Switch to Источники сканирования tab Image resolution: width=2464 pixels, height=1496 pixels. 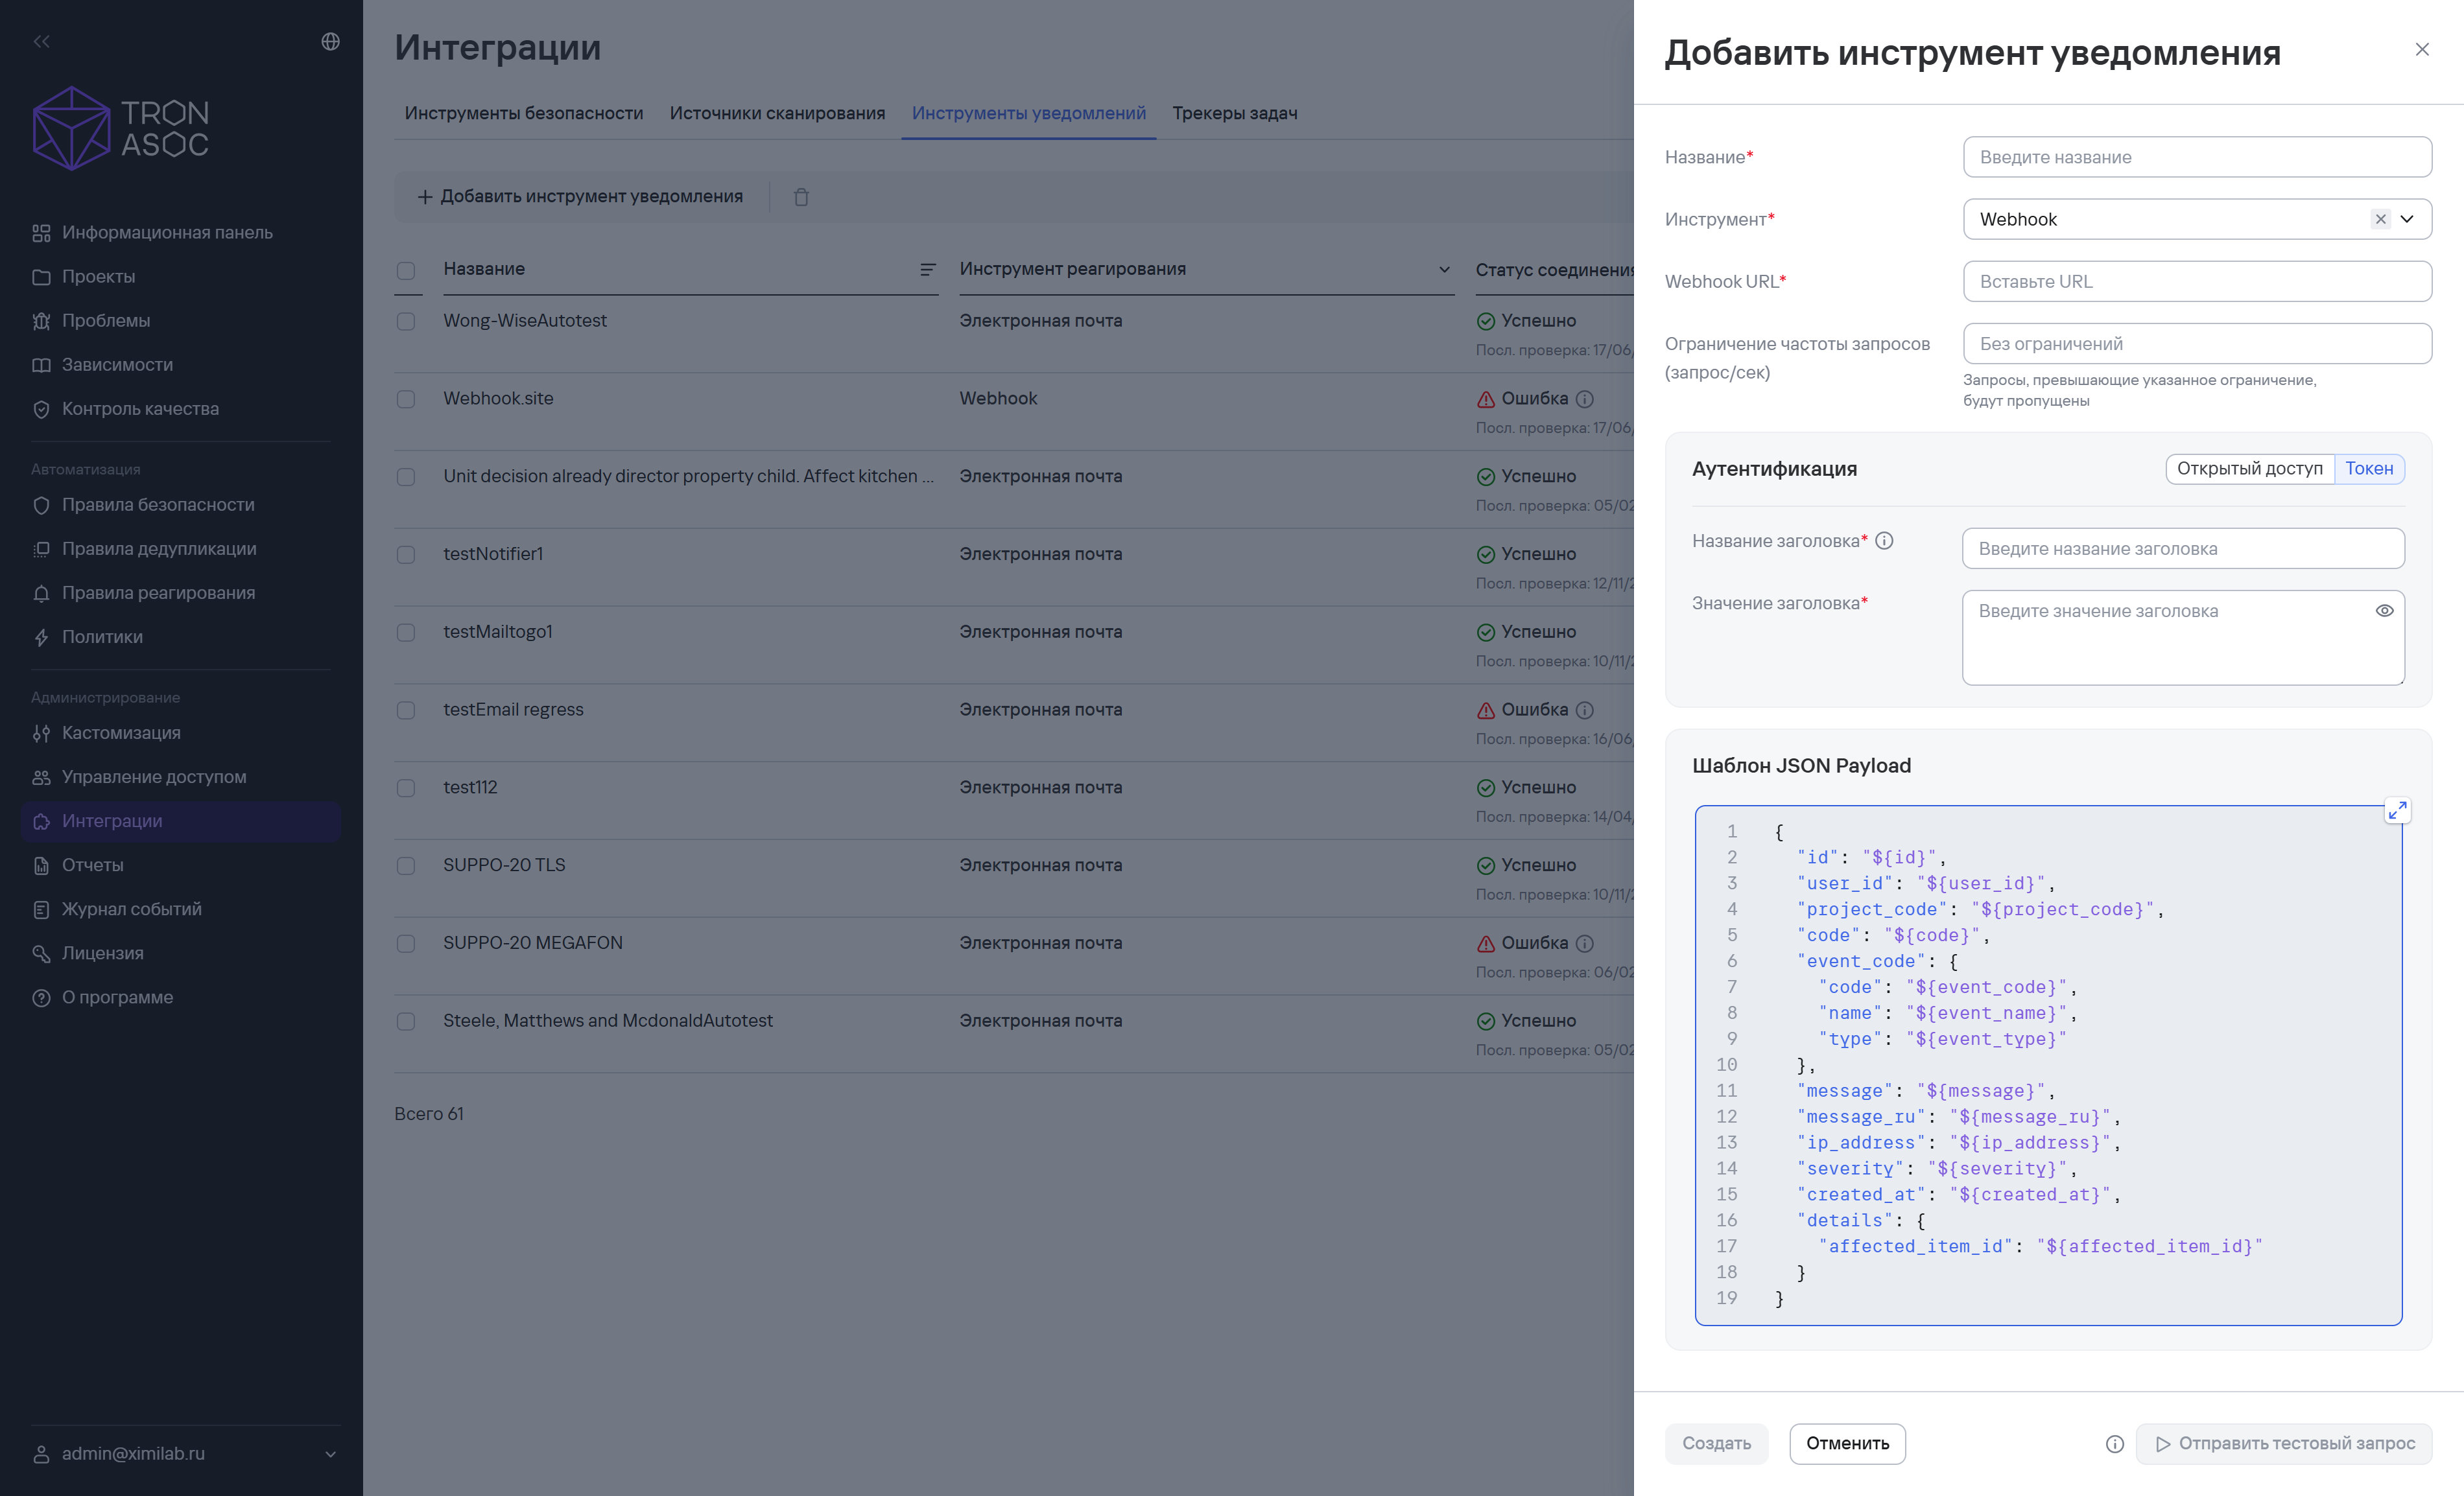click(777, 113)
